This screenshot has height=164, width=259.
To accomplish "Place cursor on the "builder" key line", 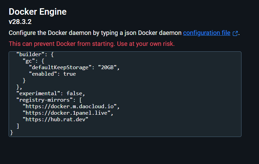I will tap(35, 54).
